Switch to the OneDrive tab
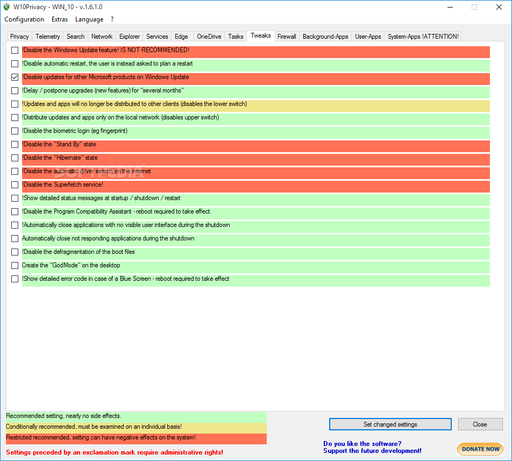The width and height of the screenshot is (512, 461). tap(209, 37)
